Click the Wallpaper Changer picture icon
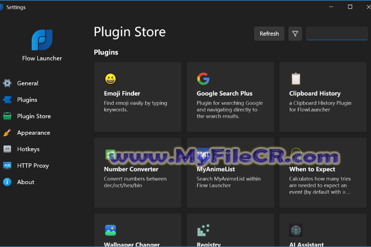The width and height of the screenshot is (371, 247). tap(110, 230)
